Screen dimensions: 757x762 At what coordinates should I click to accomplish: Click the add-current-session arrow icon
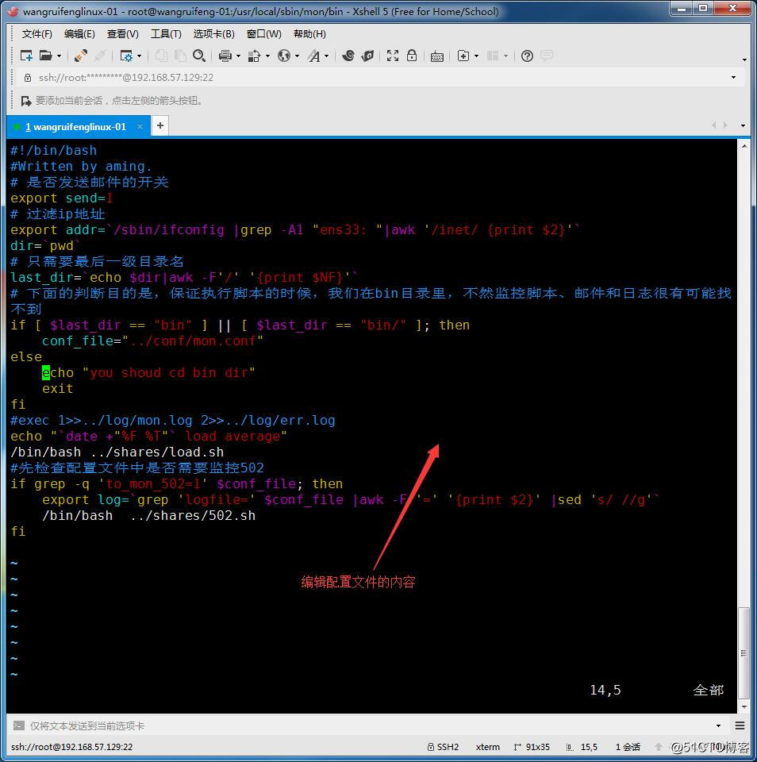pos(25,101)
